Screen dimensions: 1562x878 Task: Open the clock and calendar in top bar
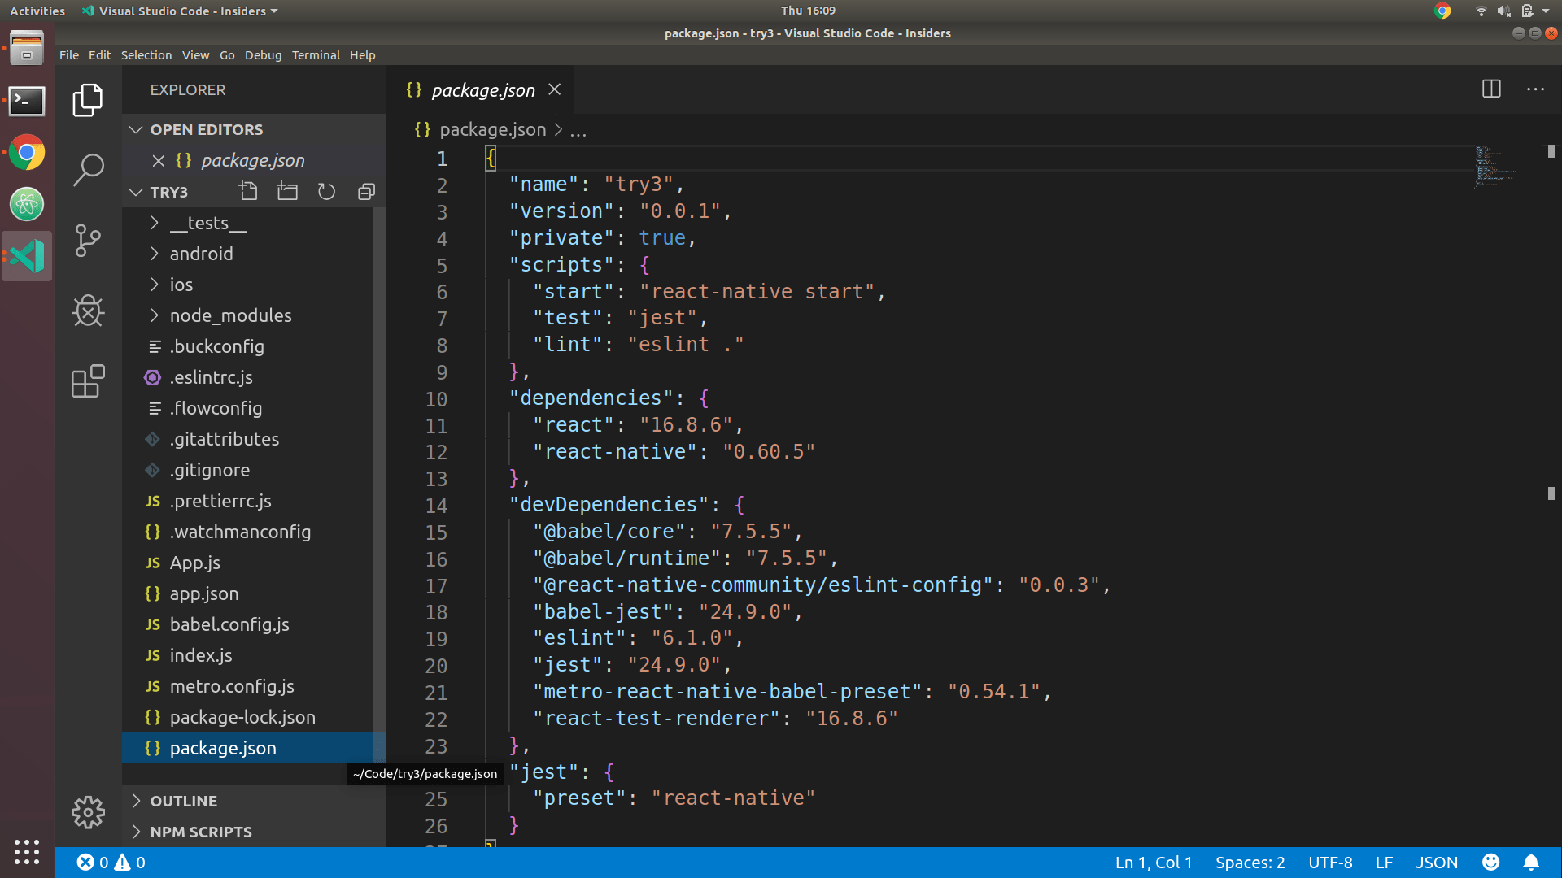808,11
